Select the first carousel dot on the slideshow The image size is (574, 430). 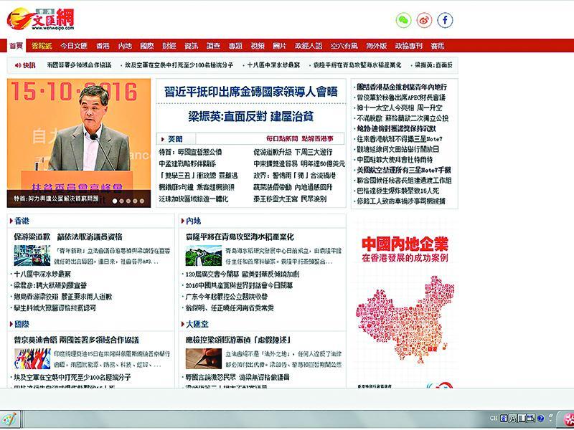click(x=115, y=201)
